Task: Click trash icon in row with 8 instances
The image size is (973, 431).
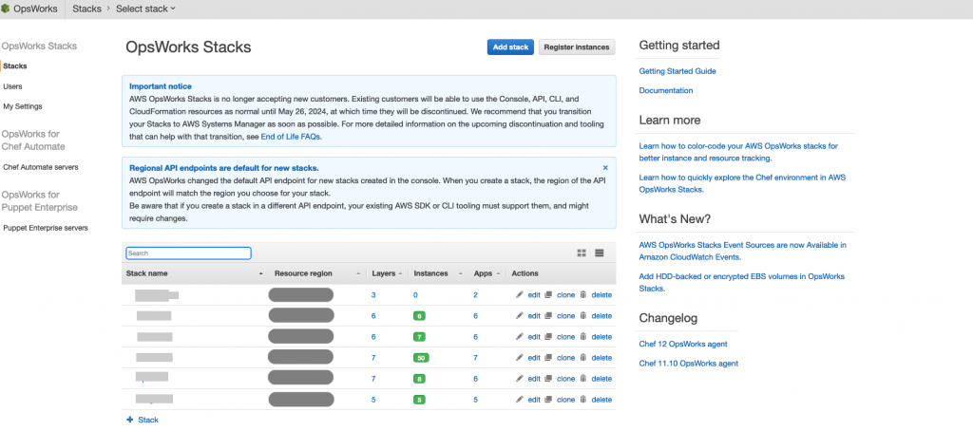Action: point(582,379)
